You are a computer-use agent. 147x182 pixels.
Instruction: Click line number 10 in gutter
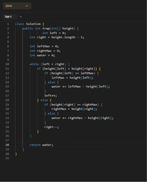pos(7,64)
